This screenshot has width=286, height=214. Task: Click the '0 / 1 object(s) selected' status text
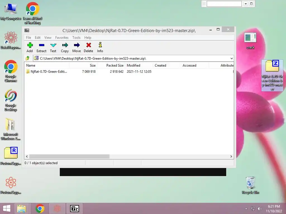(x=41, y=163)
